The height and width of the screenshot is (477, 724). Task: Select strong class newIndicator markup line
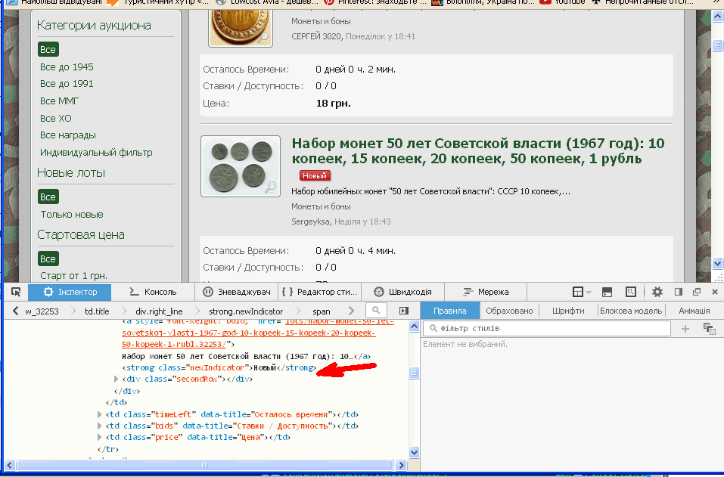point(219,367)
